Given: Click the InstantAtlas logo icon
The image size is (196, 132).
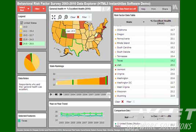Looking at the screenshot, I should coord(175,7).
